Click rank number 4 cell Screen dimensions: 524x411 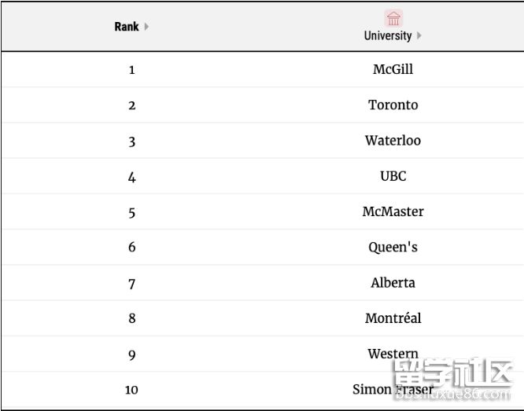click(131, 177)
